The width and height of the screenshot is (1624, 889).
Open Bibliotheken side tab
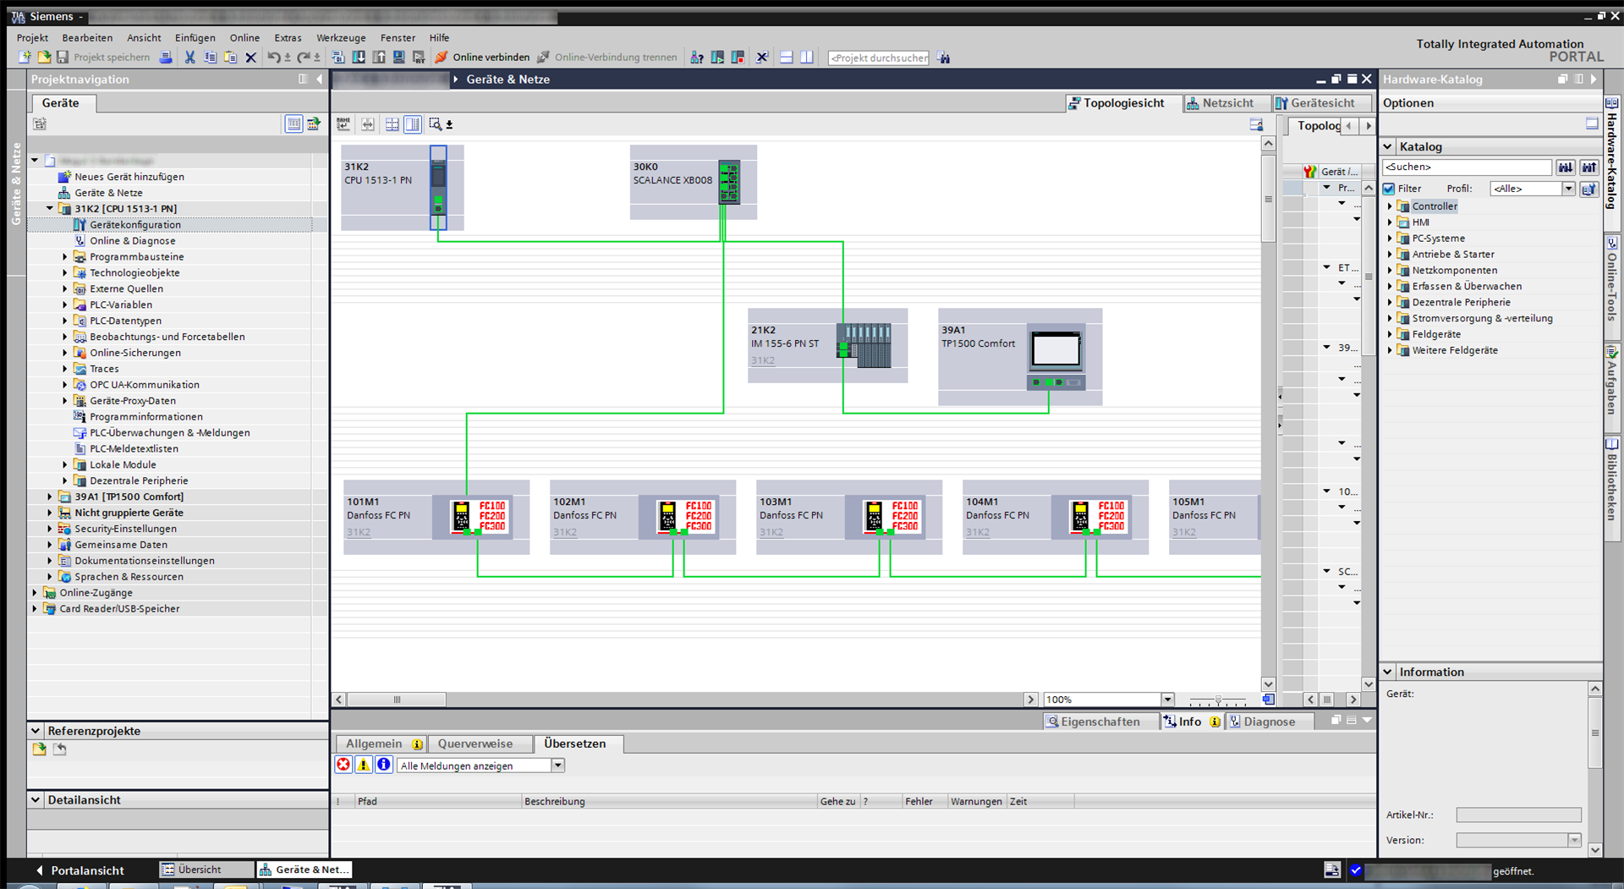pos(1611,487)
